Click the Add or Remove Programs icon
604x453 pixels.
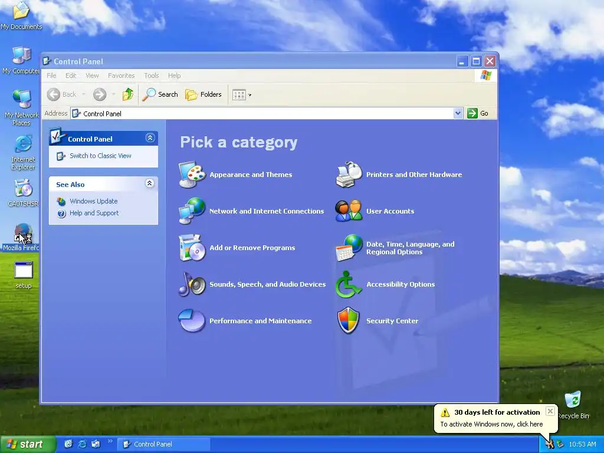(192, 247)
